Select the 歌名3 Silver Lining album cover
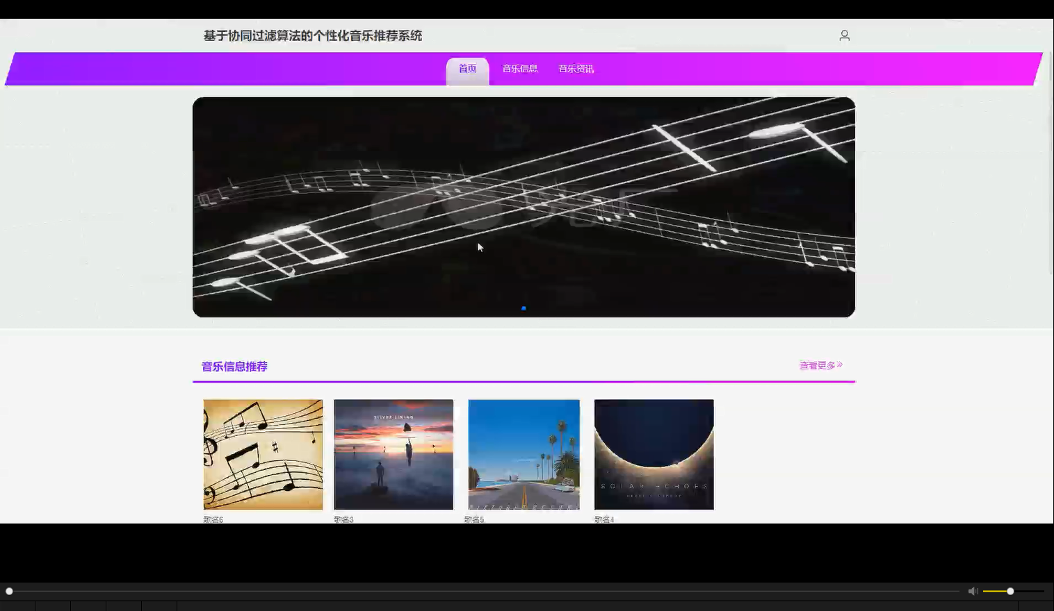 point(393,454)
